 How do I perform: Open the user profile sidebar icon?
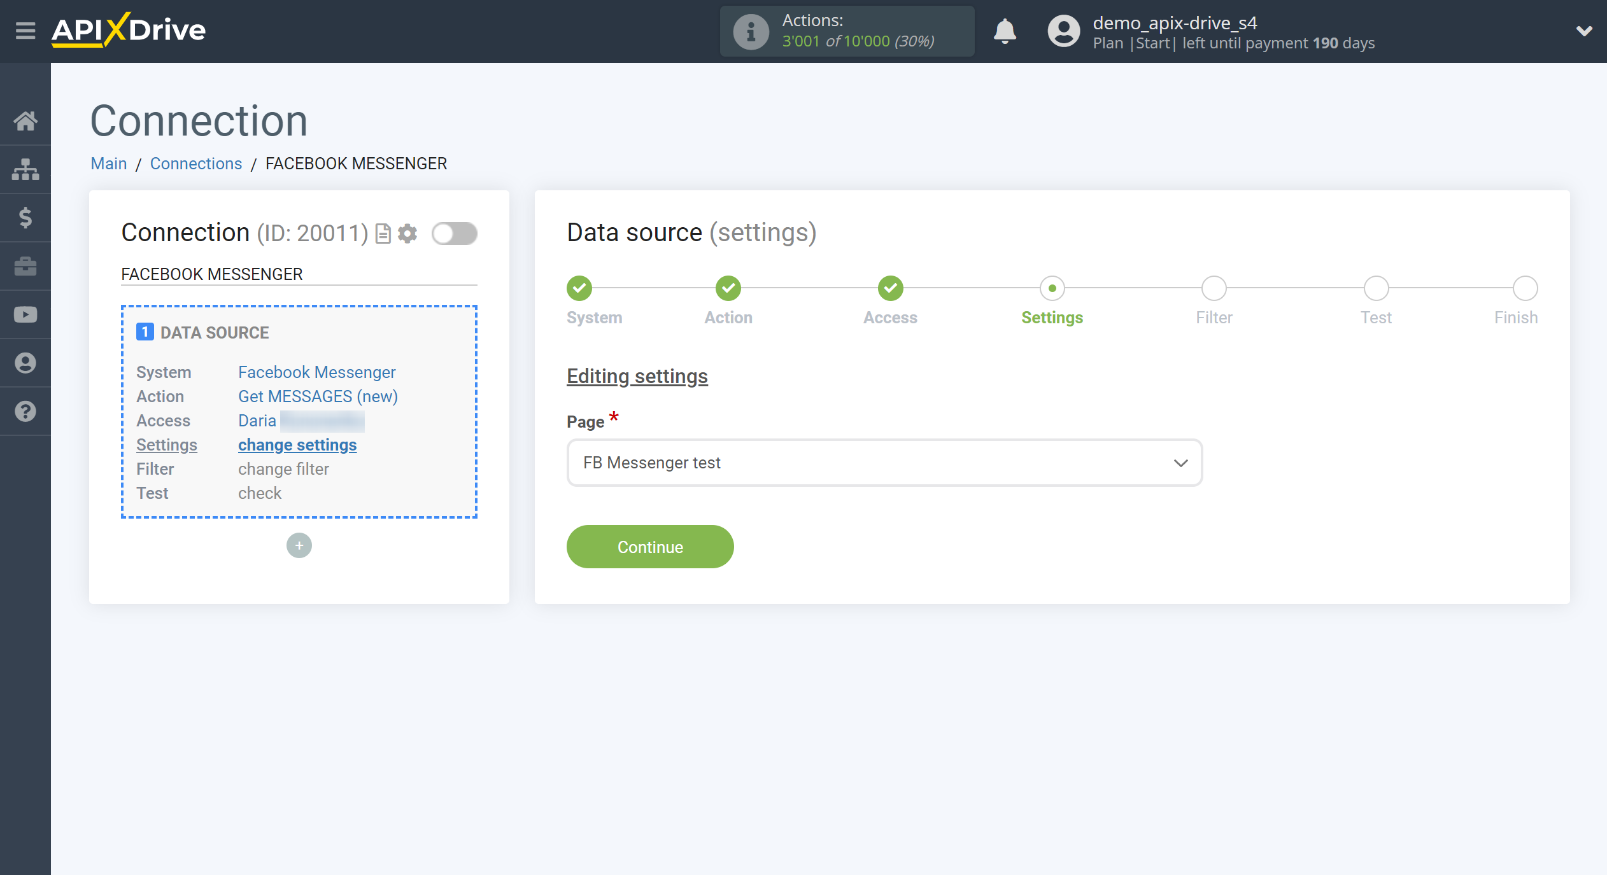[x=25, y=363]
